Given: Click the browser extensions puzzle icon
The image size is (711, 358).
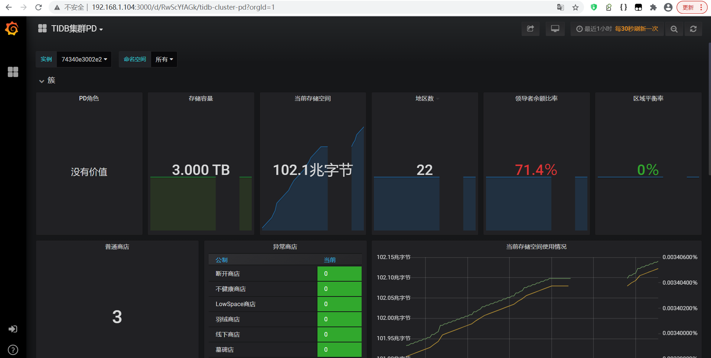Looking at the screenshot, I should [653, 7].
